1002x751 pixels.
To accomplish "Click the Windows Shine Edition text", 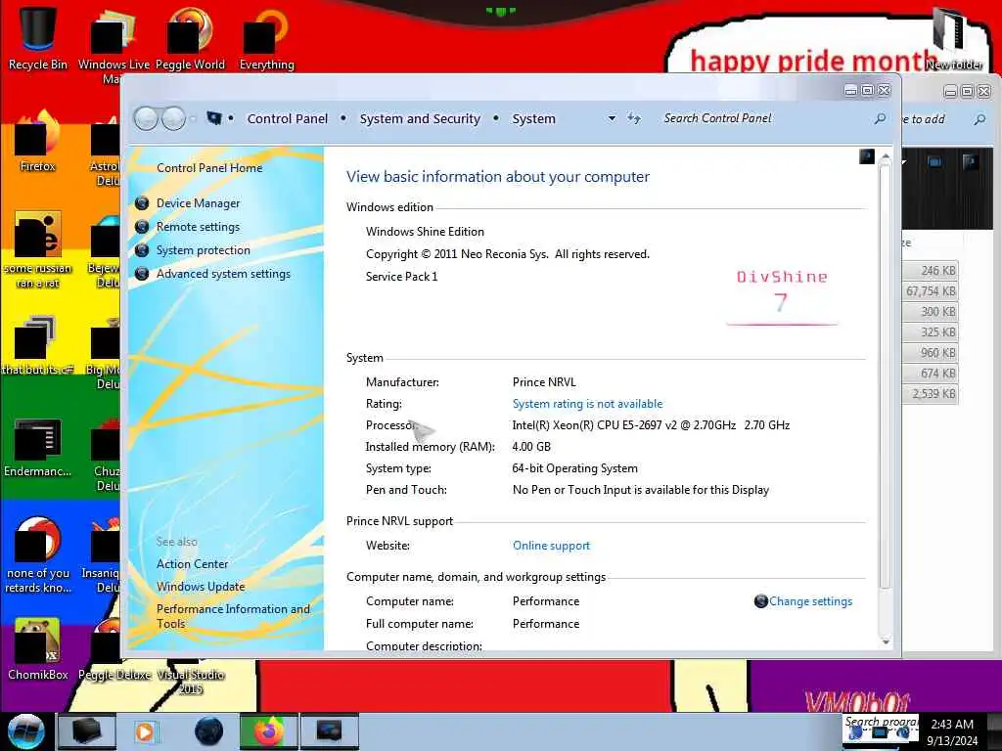I will (x=425, y=231).
